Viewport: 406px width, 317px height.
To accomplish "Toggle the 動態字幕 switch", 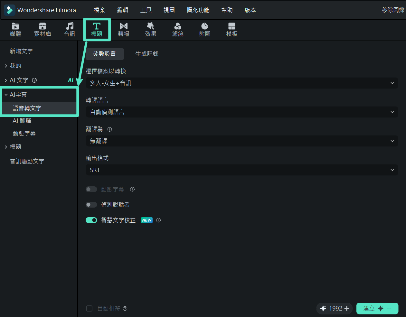I will pos(91,189).
